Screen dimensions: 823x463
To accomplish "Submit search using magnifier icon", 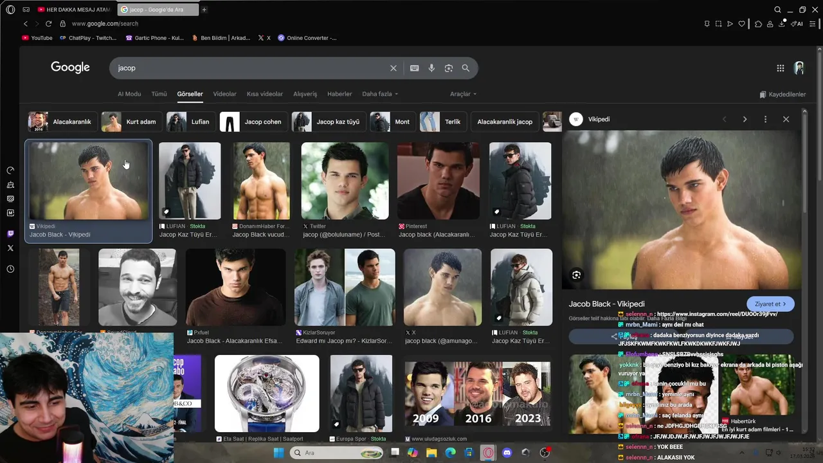I will coord(466,68).
